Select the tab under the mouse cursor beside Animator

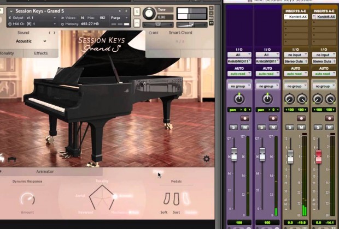coord(158,172)
